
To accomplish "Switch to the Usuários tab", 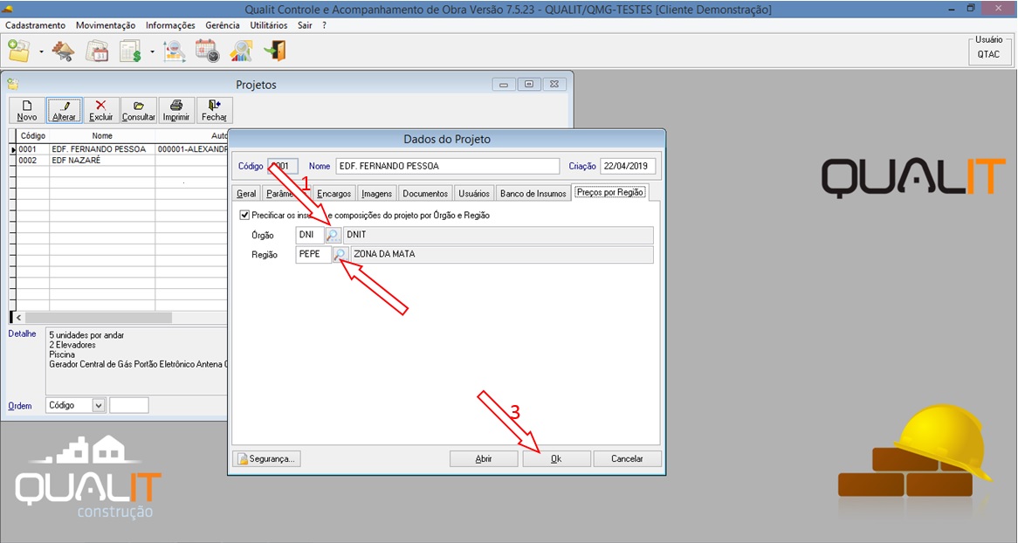I will coord(474,194).
